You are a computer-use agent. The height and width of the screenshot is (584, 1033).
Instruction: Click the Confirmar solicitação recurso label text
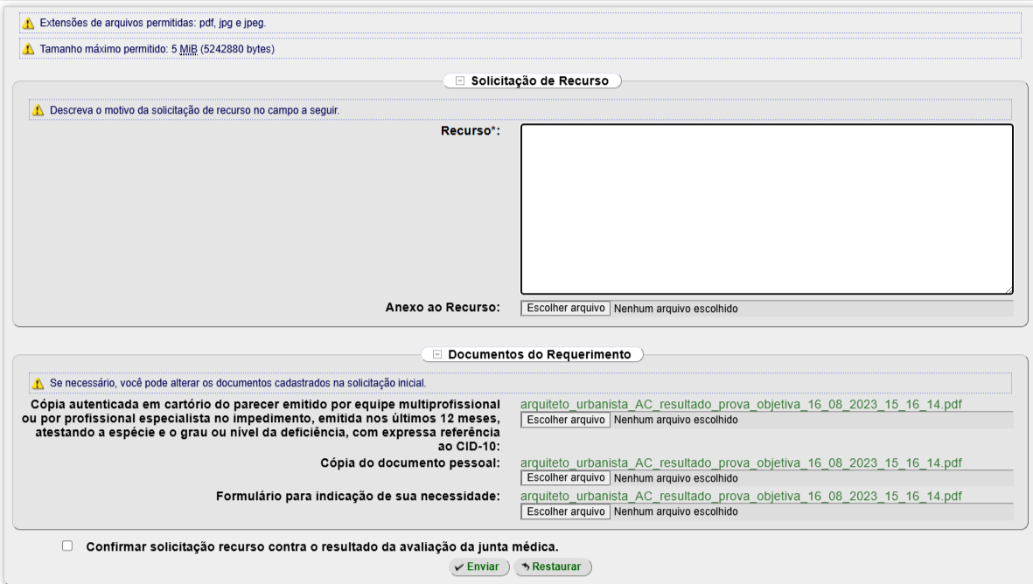click(x=322, y=547)
